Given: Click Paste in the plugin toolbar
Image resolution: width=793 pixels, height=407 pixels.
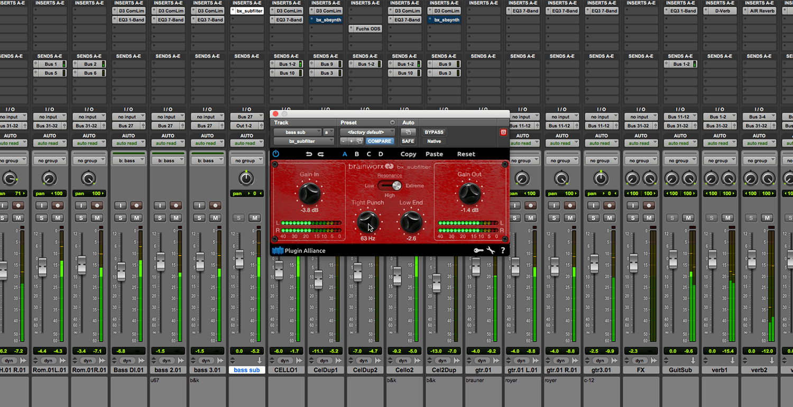Looking at the screenshot, I should (434, 154).
